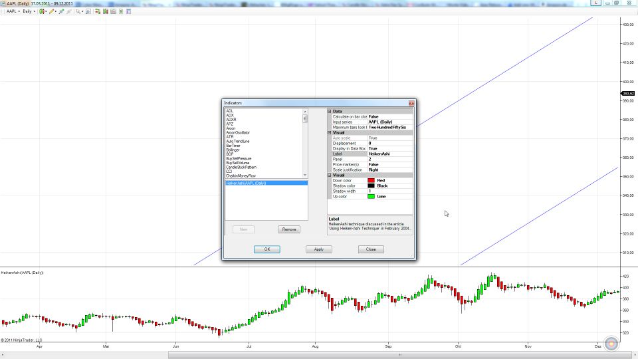Select ATR in indicator list
The width and height of the screenshot is (638, 359).
click(x=230, y=137)
